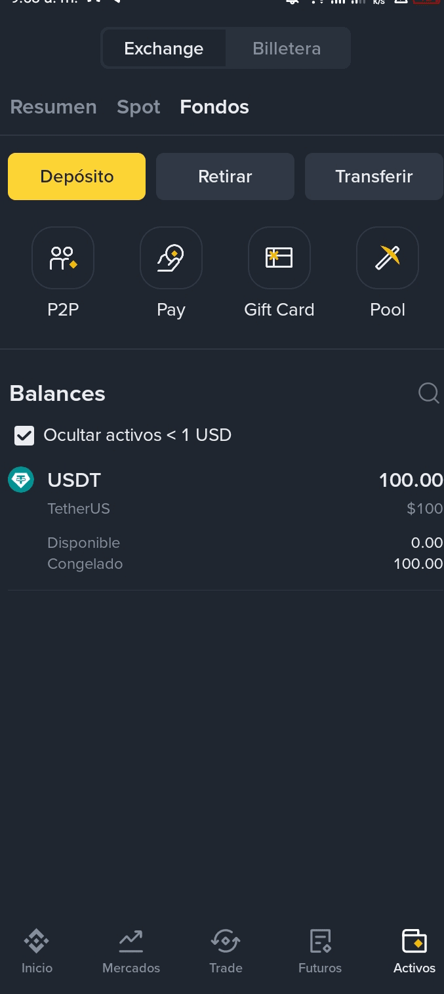Select the Activos wallet icon
Image resolution: width=444 pixels, height=994 pixels.
(414, 951)
